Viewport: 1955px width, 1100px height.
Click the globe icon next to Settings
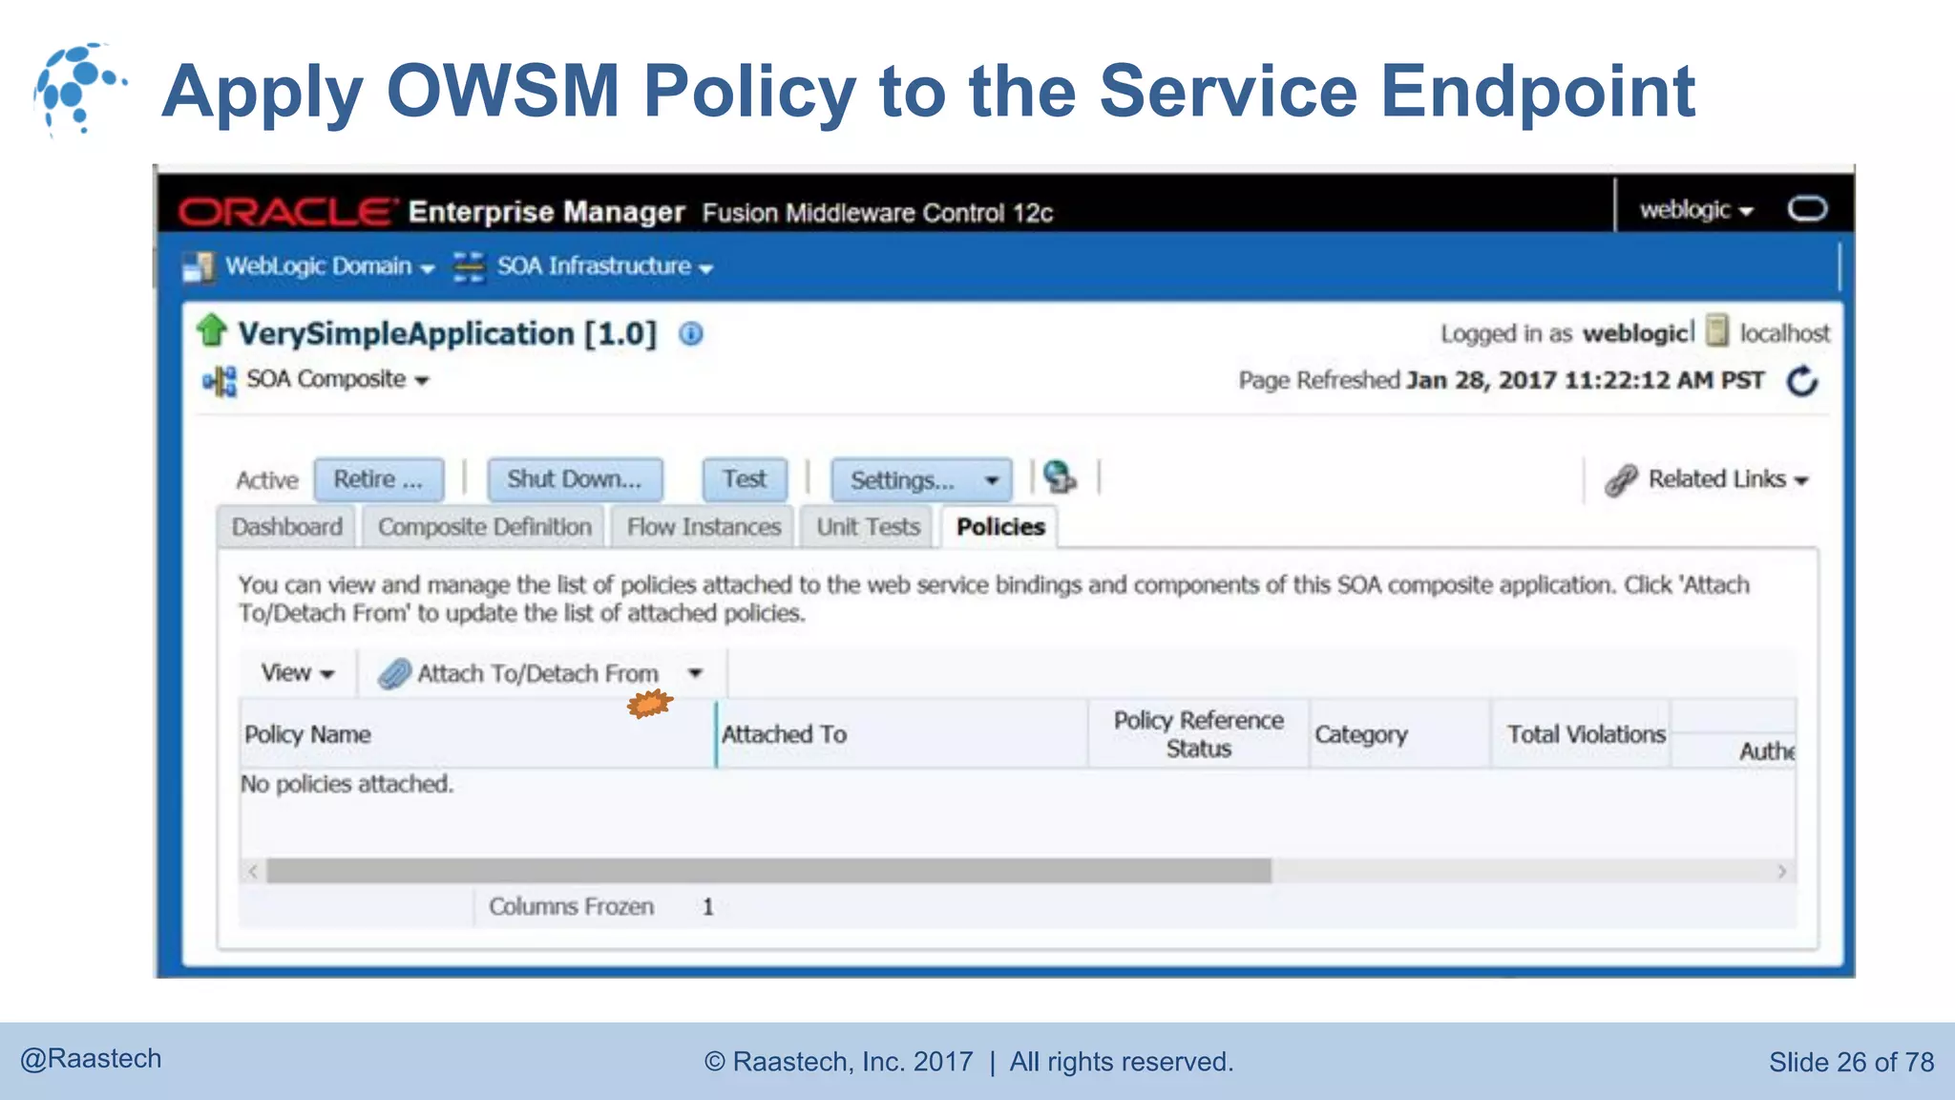(x=1060, y=476)
